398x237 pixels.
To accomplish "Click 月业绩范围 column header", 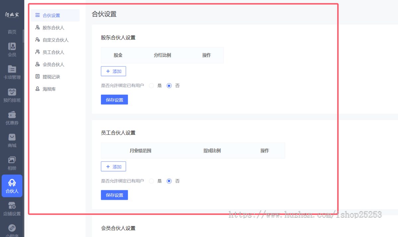I will click(x=140, y=151).
